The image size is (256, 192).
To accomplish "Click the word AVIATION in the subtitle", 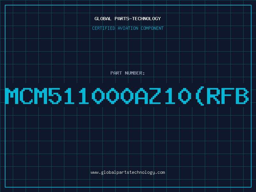I will coord(128,28).
